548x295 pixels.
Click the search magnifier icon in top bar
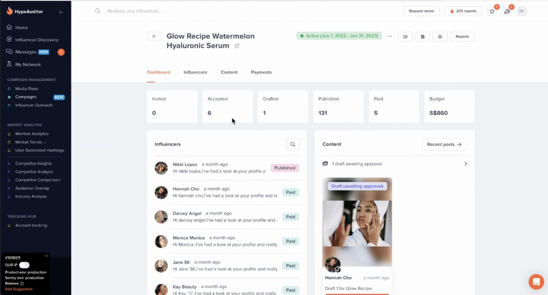point(98,11)
